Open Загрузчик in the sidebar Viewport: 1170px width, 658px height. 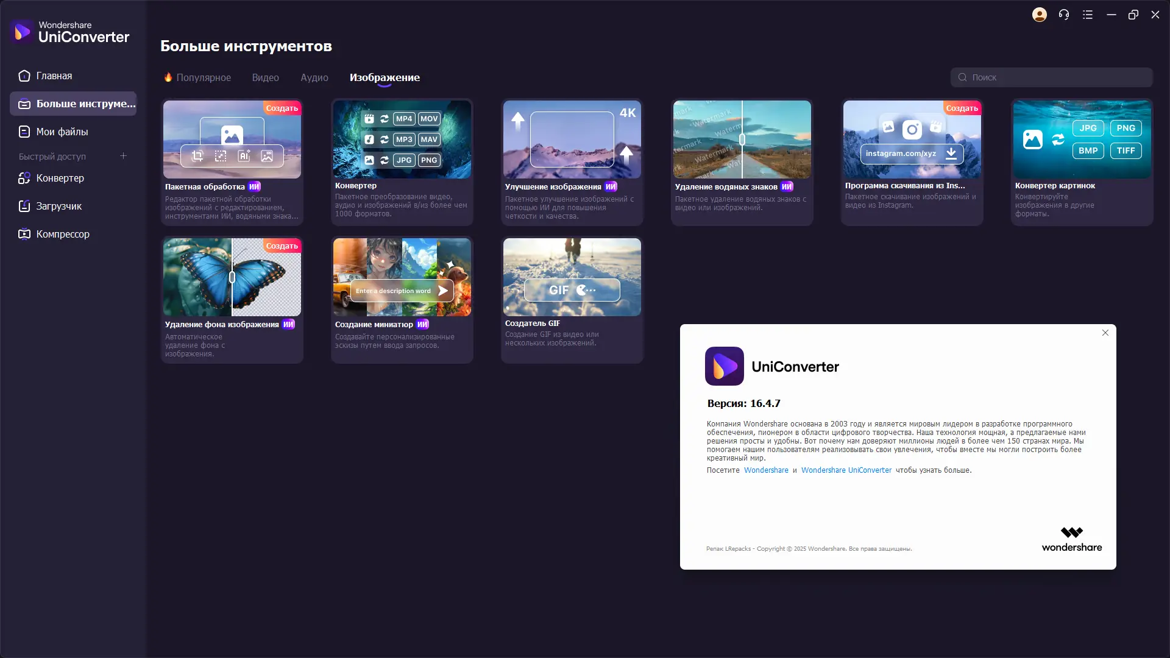point(58,206)
